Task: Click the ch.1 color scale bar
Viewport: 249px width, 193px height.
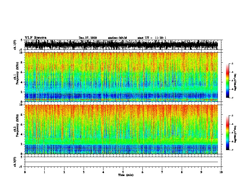Action: click(x=227, y=81)
